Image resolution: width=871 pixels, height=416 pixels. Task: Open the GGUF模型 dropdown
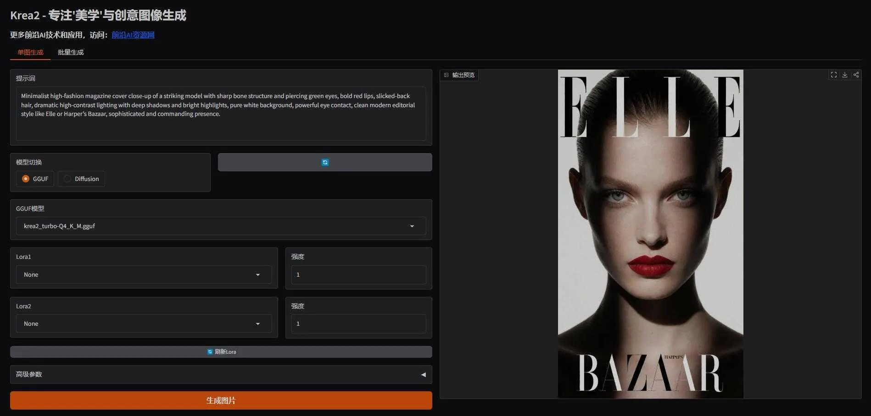[x=221, y=226]
